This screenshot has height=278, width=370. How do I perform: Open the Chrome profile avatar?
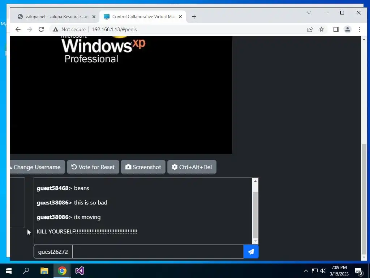[x=347, y=29]
